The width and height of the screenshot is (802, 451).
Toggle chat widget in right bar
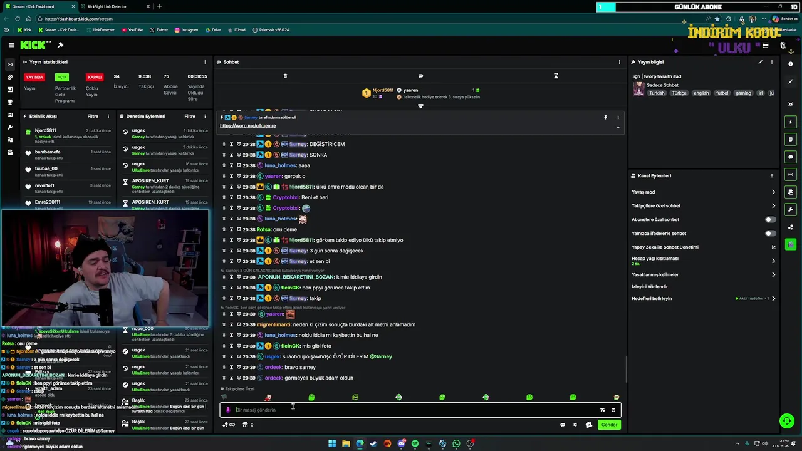pos(791,157)
